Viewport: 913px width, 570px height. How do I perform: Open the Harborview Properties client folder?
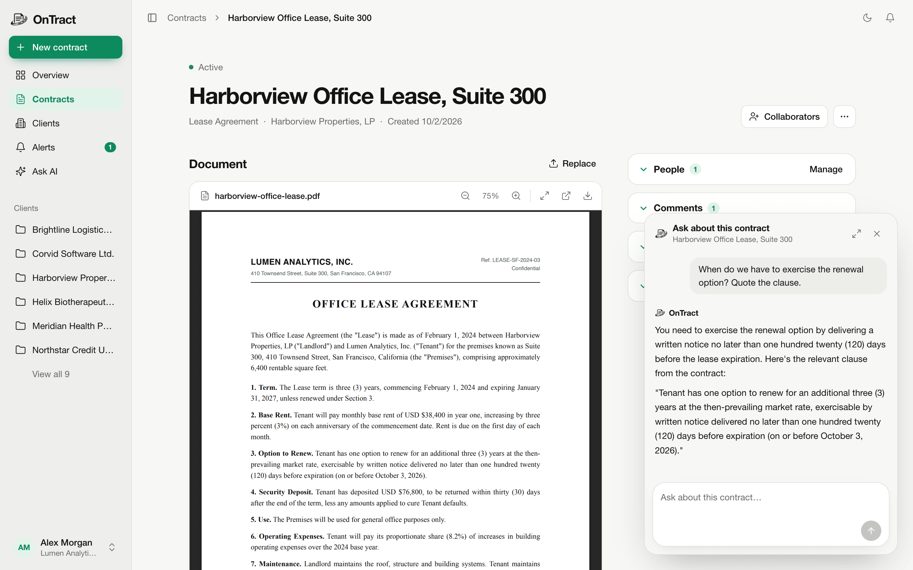click(x=66, y=278)
